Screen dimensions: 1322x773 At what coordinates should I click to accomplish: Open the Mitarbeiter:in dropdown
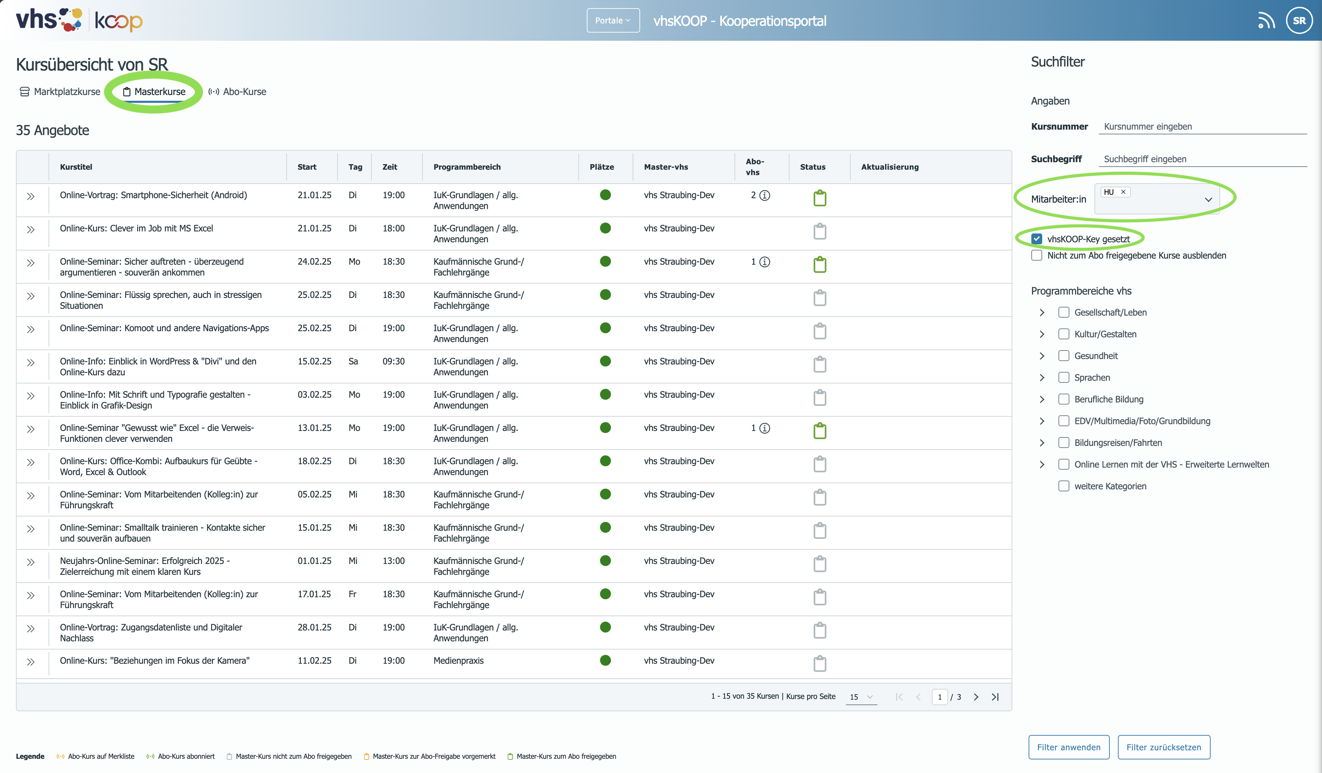1208,200
